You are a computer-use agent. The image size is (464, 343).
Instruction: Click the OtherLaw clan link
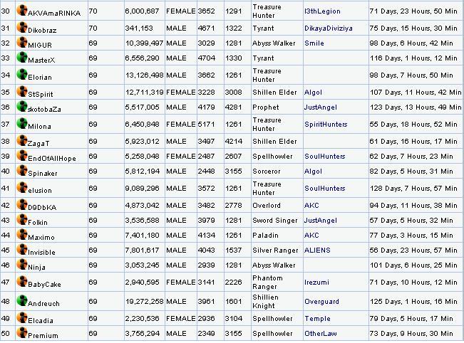[x=320, y=334]
